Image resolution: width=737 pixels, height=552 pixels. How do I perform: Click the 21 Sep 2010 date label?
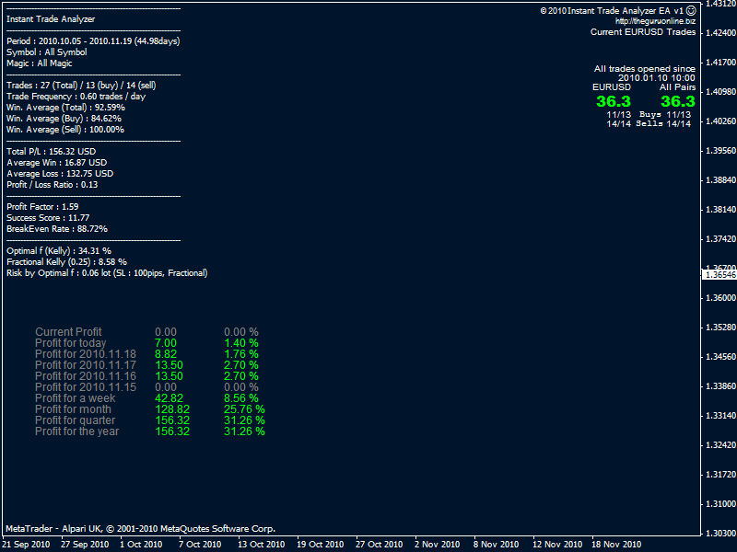[28, 544]
